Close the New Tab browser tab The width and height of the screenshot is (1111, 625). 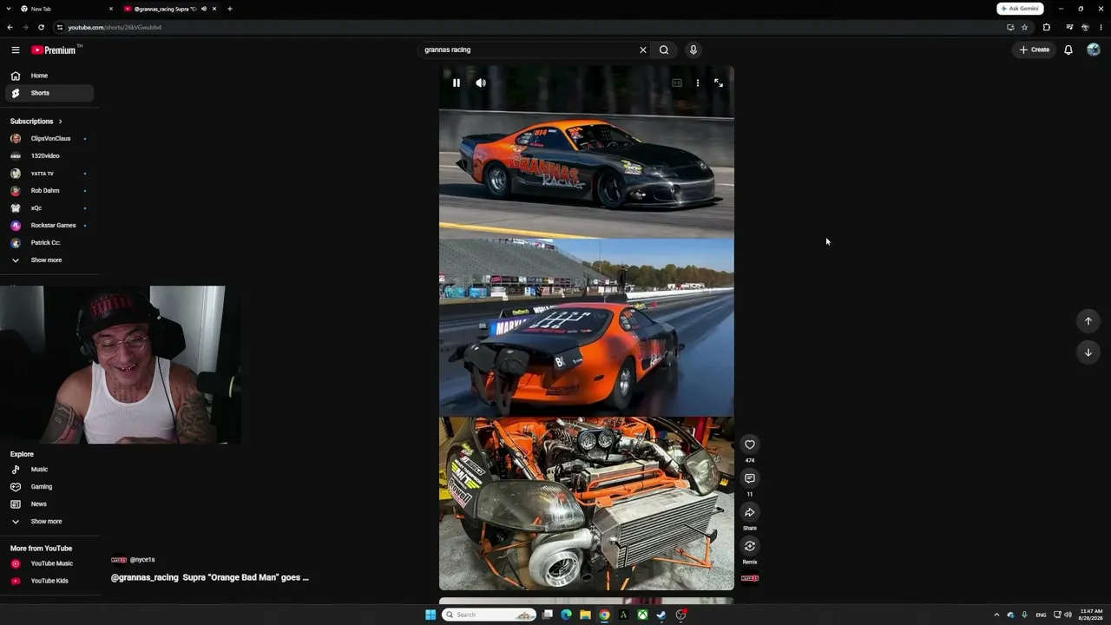(111, 9)
